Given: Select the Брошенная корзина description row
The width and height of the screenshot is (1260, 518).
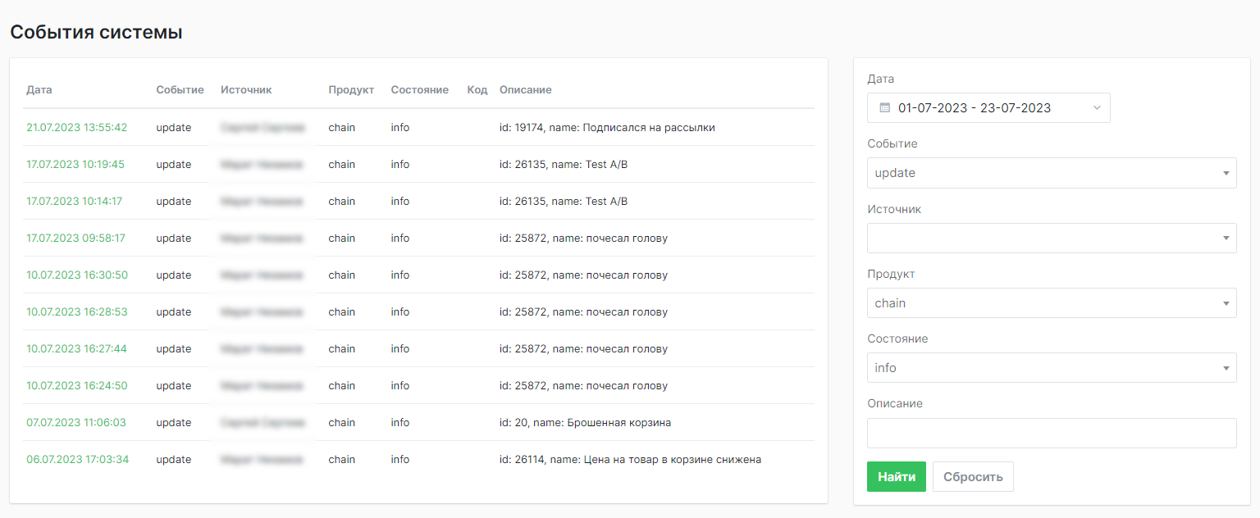Looking at the screenshot, I should pyautogui.click(x=585, y=422).
